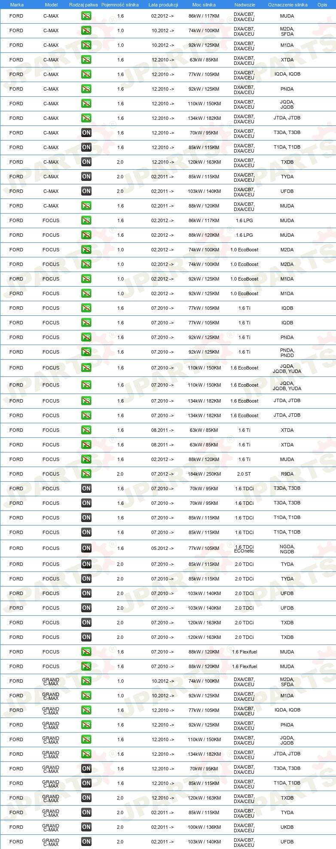
Task: Click the Marka column header
Action: [17, 5]
